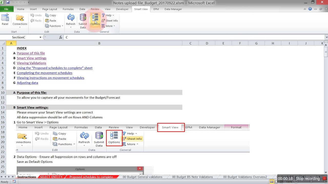This screenshot has width=328, height=184.
Task: Open the Smart View Help dropdown
Action: 108,15
